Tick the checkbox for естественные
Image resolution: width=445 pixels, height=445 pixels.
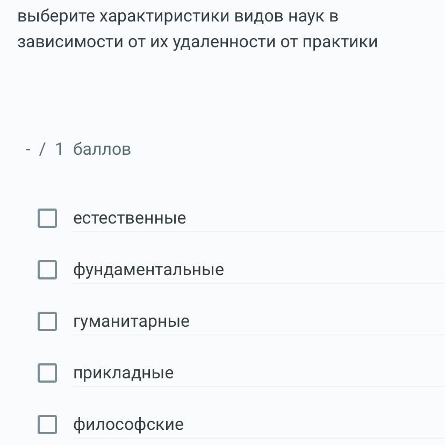point(47,218)
